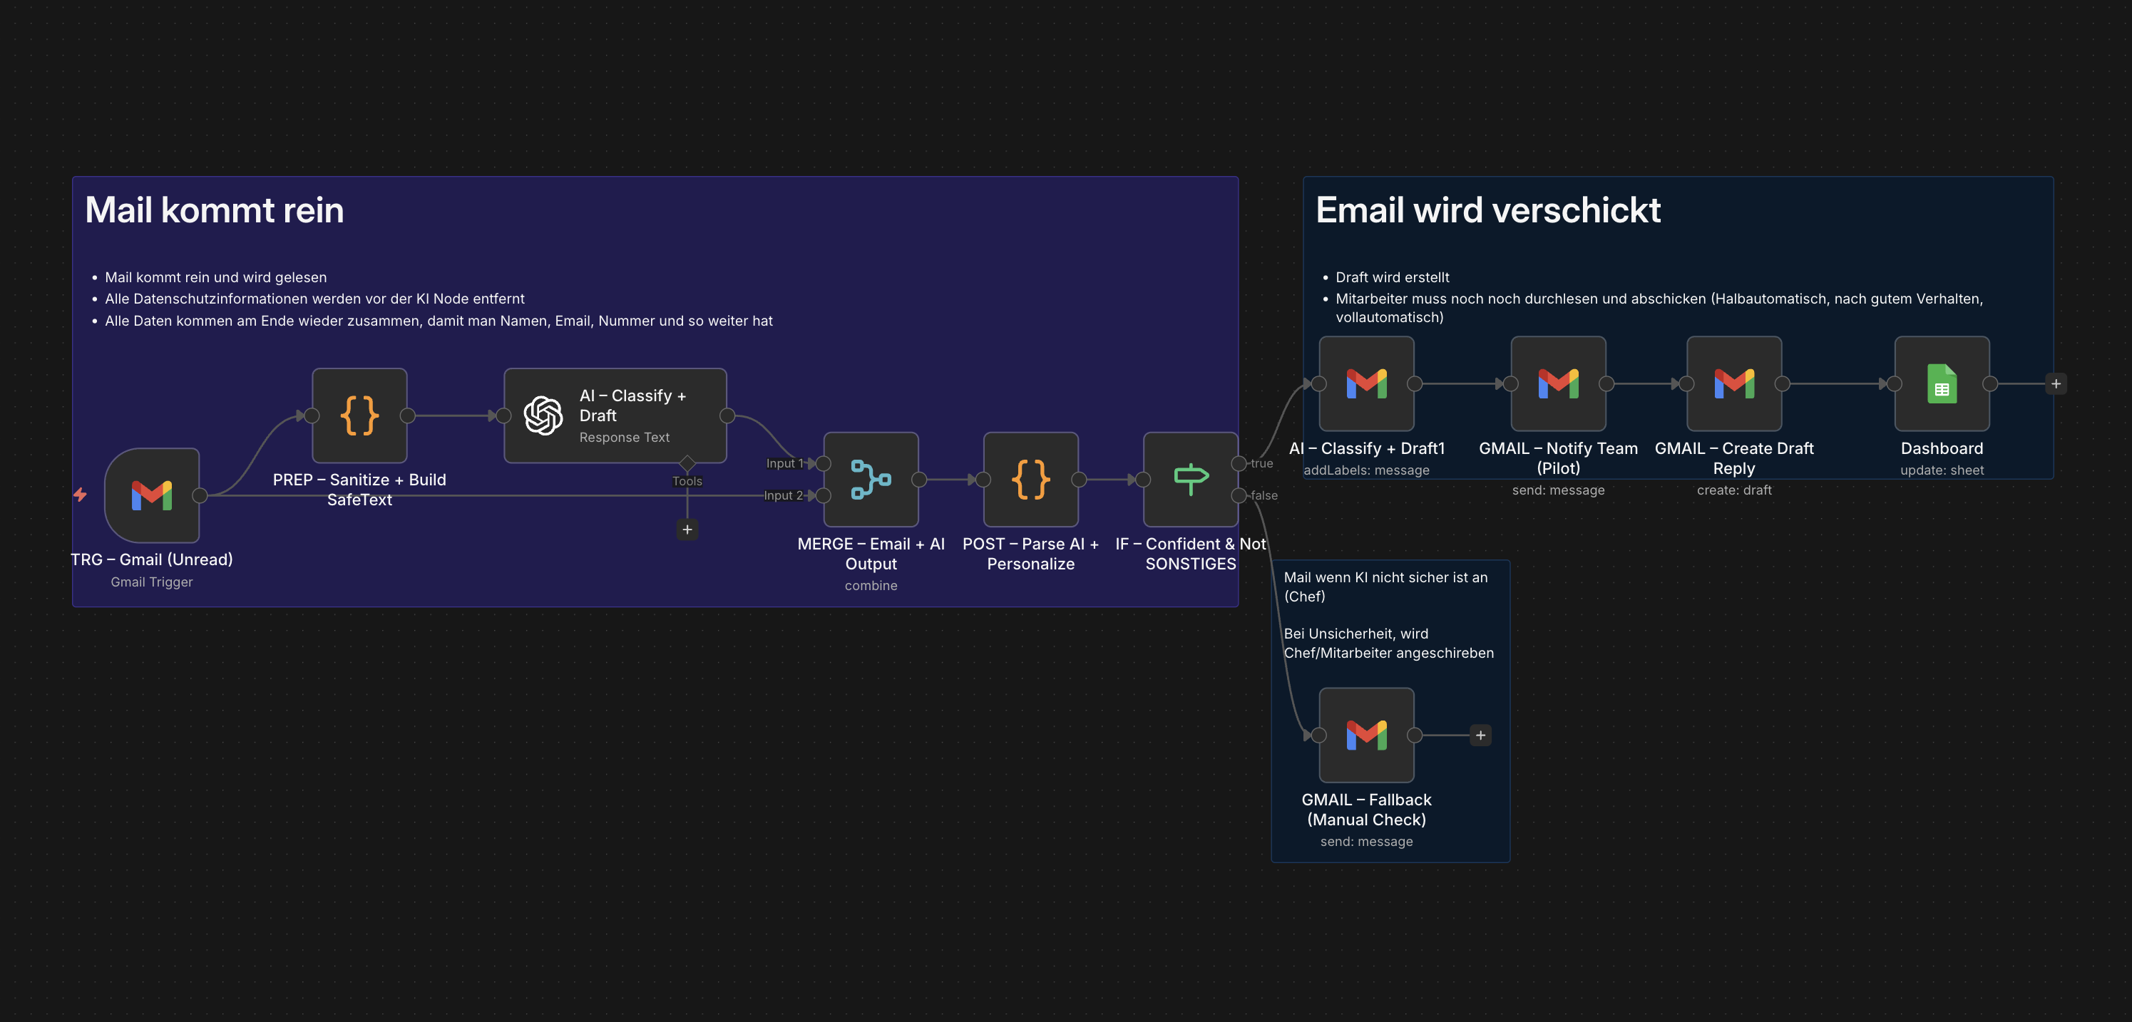Open the Dashboard Google Sheets node
Viewport: 2132px width, 1022px height.
point(1942,383)
